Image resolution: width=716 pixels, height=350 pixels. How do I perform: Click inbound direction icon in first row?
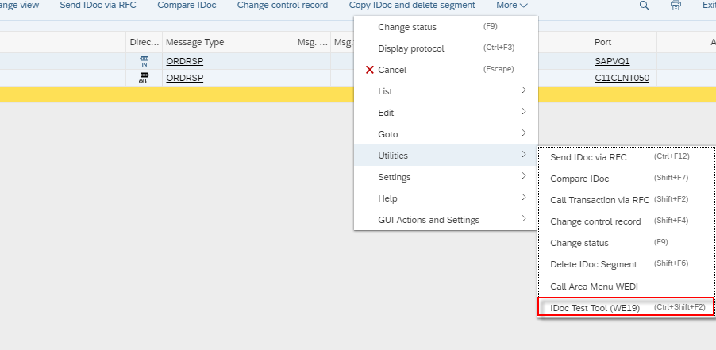point(144,61)
